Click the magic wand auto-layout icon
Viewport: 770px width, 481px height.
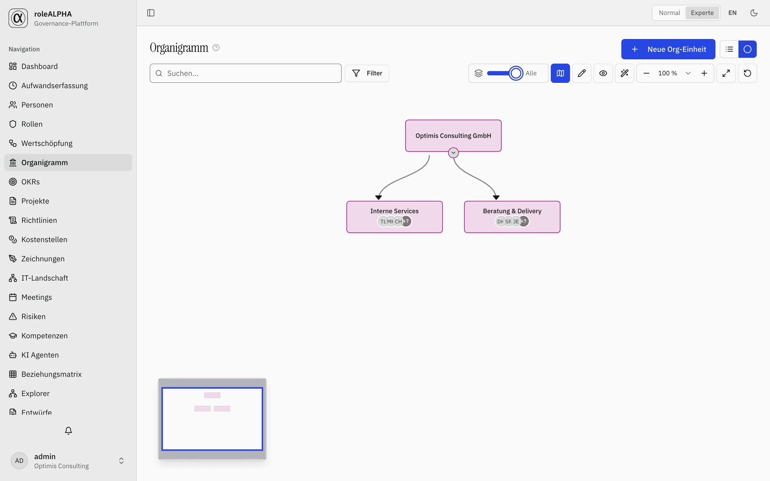(624, 73)
